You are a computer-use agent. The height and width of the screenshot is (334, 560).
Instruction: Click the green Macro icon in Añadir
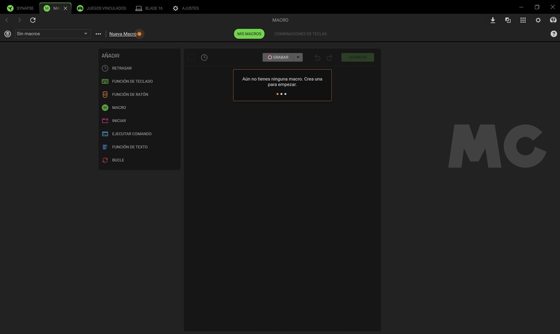[105, 107]
